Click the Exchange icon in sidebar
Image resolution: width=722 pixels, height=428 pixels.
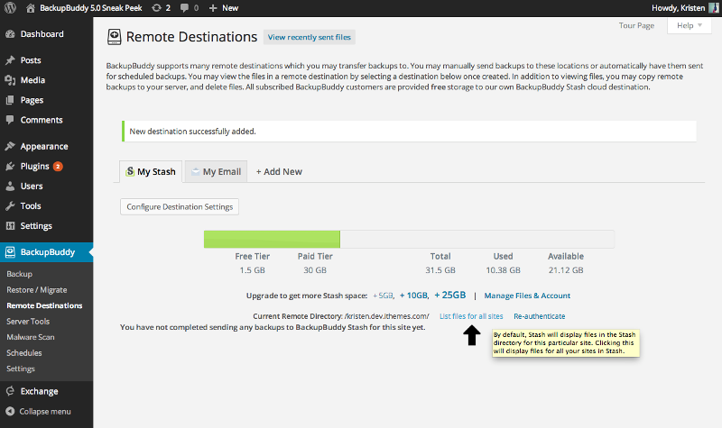(x=10, y=391)
